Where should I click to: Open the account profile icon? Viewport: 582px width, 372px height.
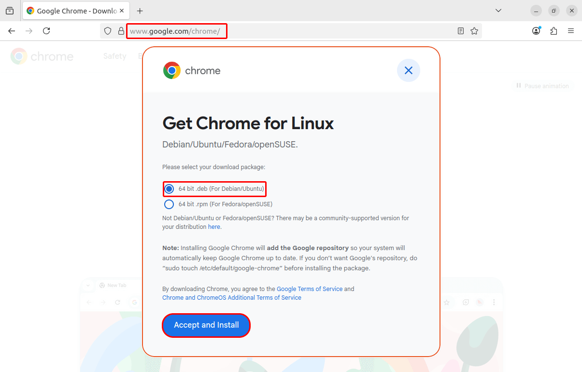(536, 31)
